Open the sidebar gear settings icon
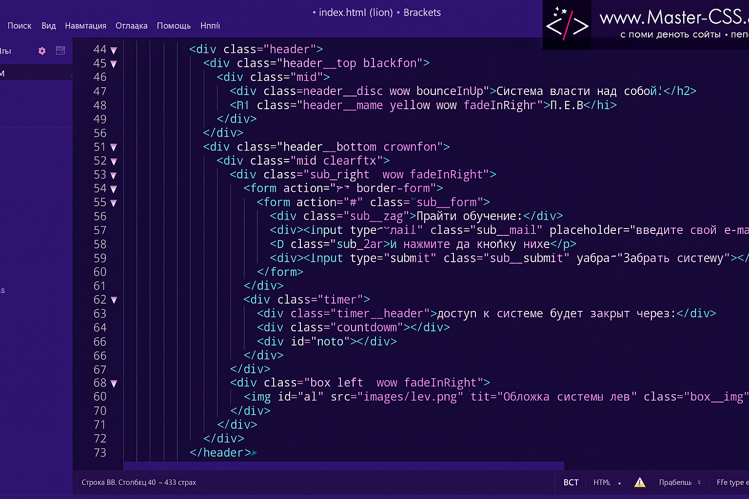Screen dimensions: 749x499 click(x=42, y=51)
